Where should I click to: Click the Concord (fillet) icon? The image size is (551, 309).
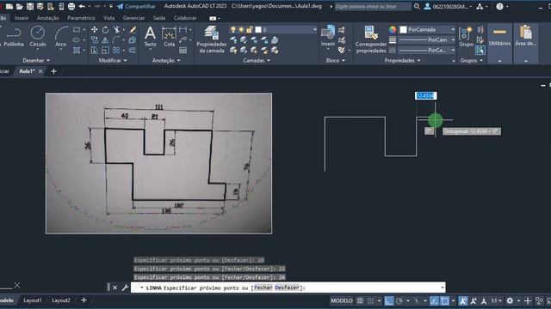pos(116,40)
